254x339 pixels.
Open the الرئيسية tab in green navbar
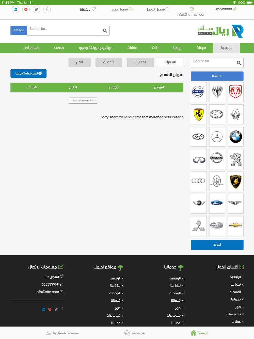tap(227, 48)
